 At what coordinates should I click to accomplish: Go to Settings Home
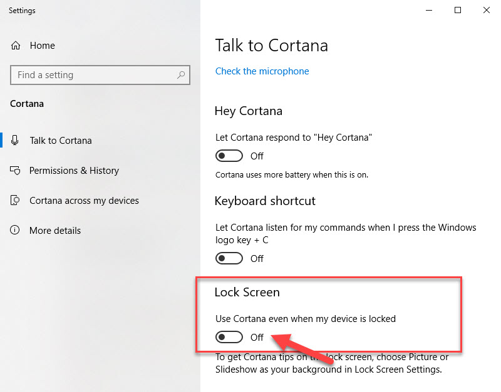pos(42,46)
